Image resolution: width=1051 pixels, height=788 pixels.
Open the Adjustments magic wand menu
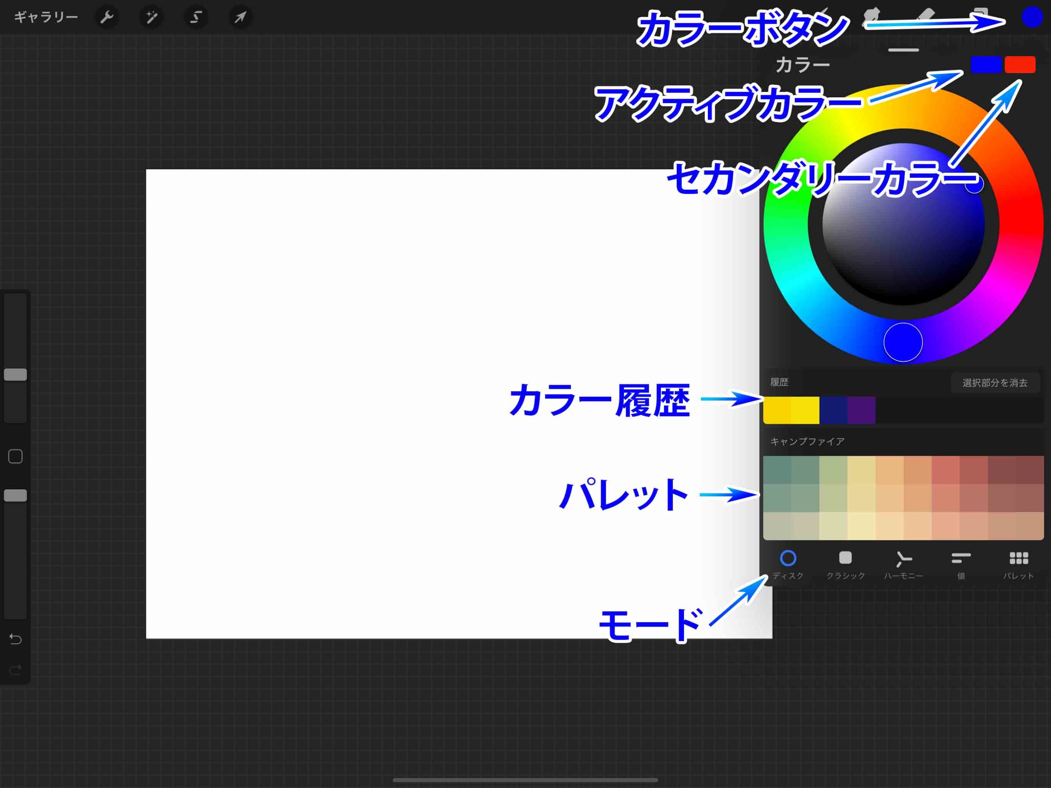pyautogui.click(x=151, y=18)
